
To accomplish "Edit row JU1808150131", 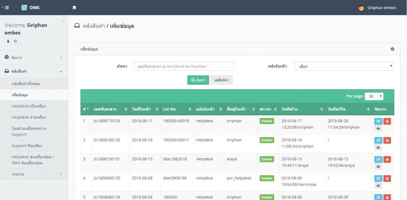I will click(x=378, y=159).
